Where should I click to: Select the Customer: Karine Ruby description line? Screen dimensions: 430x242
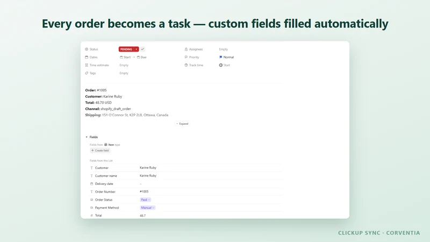pos(104,96)
